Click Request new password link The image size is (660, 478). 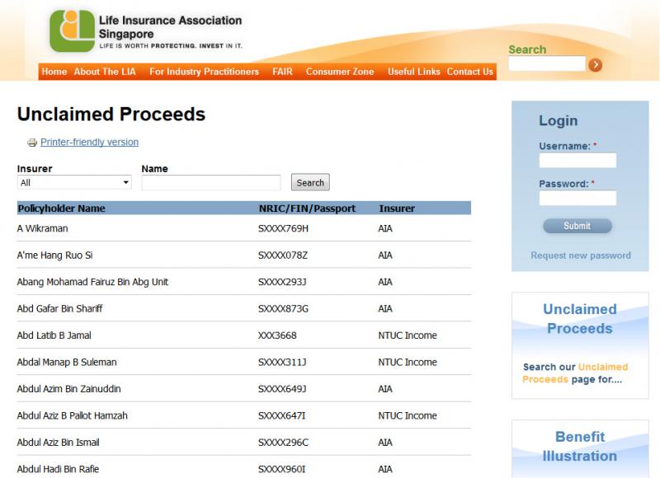click(581, 255)
